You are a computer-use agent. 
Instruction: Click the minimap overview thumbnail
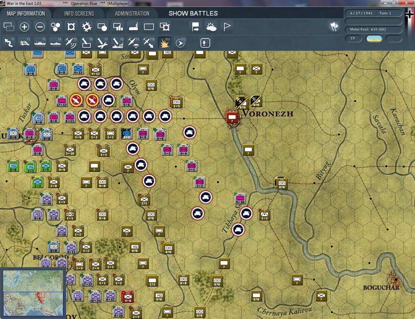[x=33, y=293]
